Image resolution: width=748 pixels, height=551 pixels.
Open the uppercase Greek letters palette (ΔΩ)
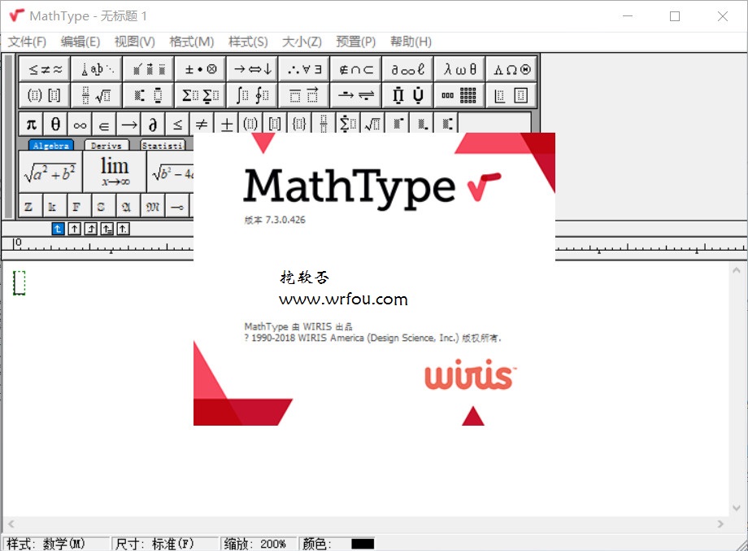(512, 70)
